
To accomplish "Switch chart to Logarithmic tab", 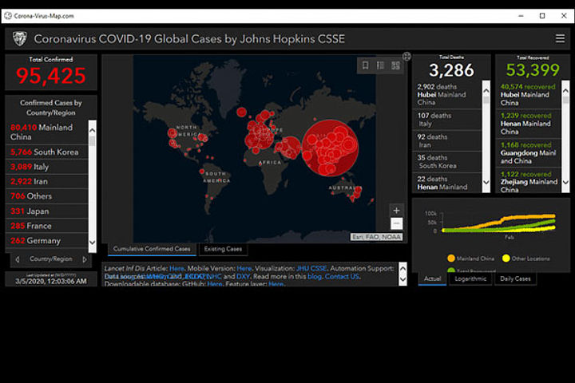I will click(x=470, y=279).
